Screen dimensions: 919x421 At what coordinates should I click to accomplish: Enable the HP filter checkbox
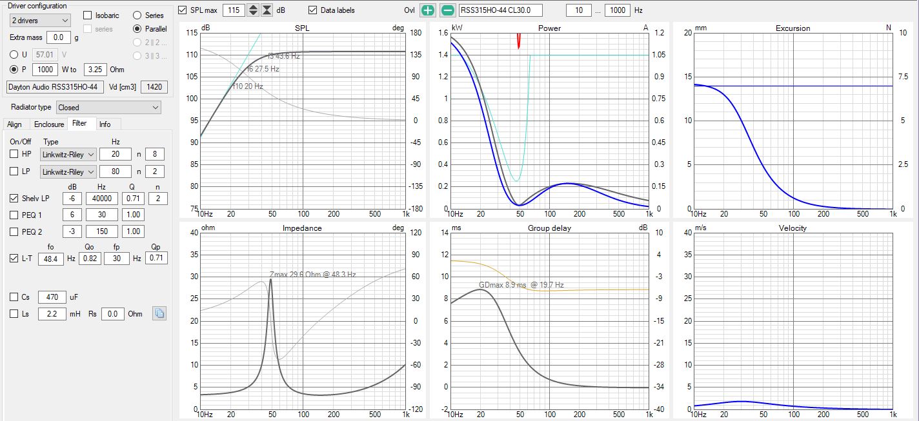tap(14, 154)
